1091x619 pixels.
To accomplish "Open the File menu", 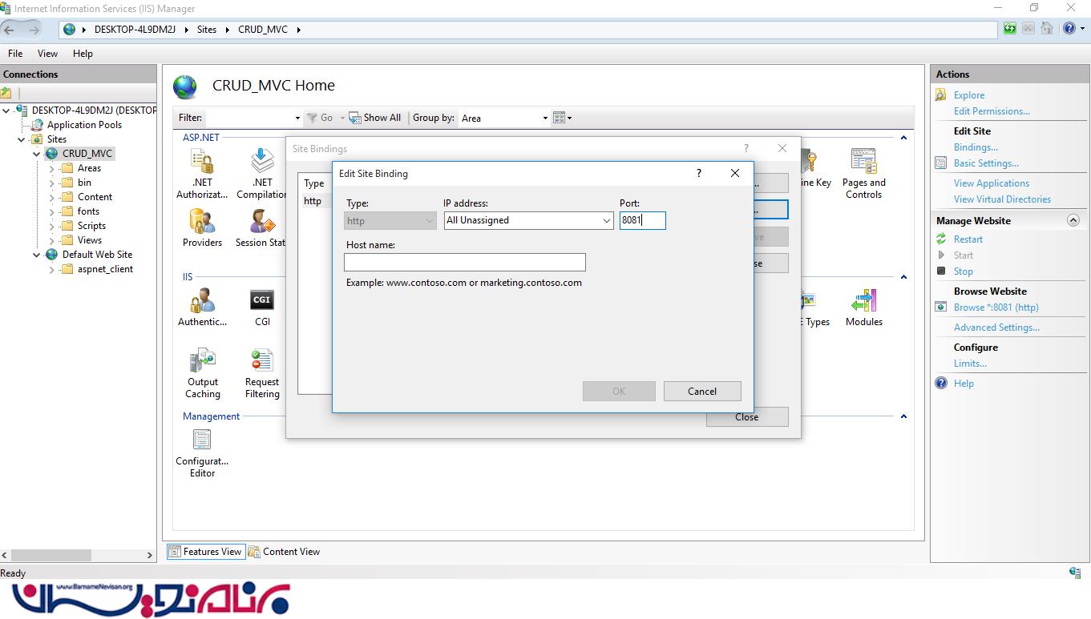I will pyautogui.click(x=15, y=54).
